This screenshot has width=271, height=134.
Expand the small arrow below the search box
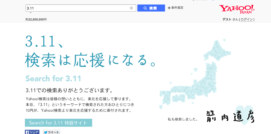point(31,13)
